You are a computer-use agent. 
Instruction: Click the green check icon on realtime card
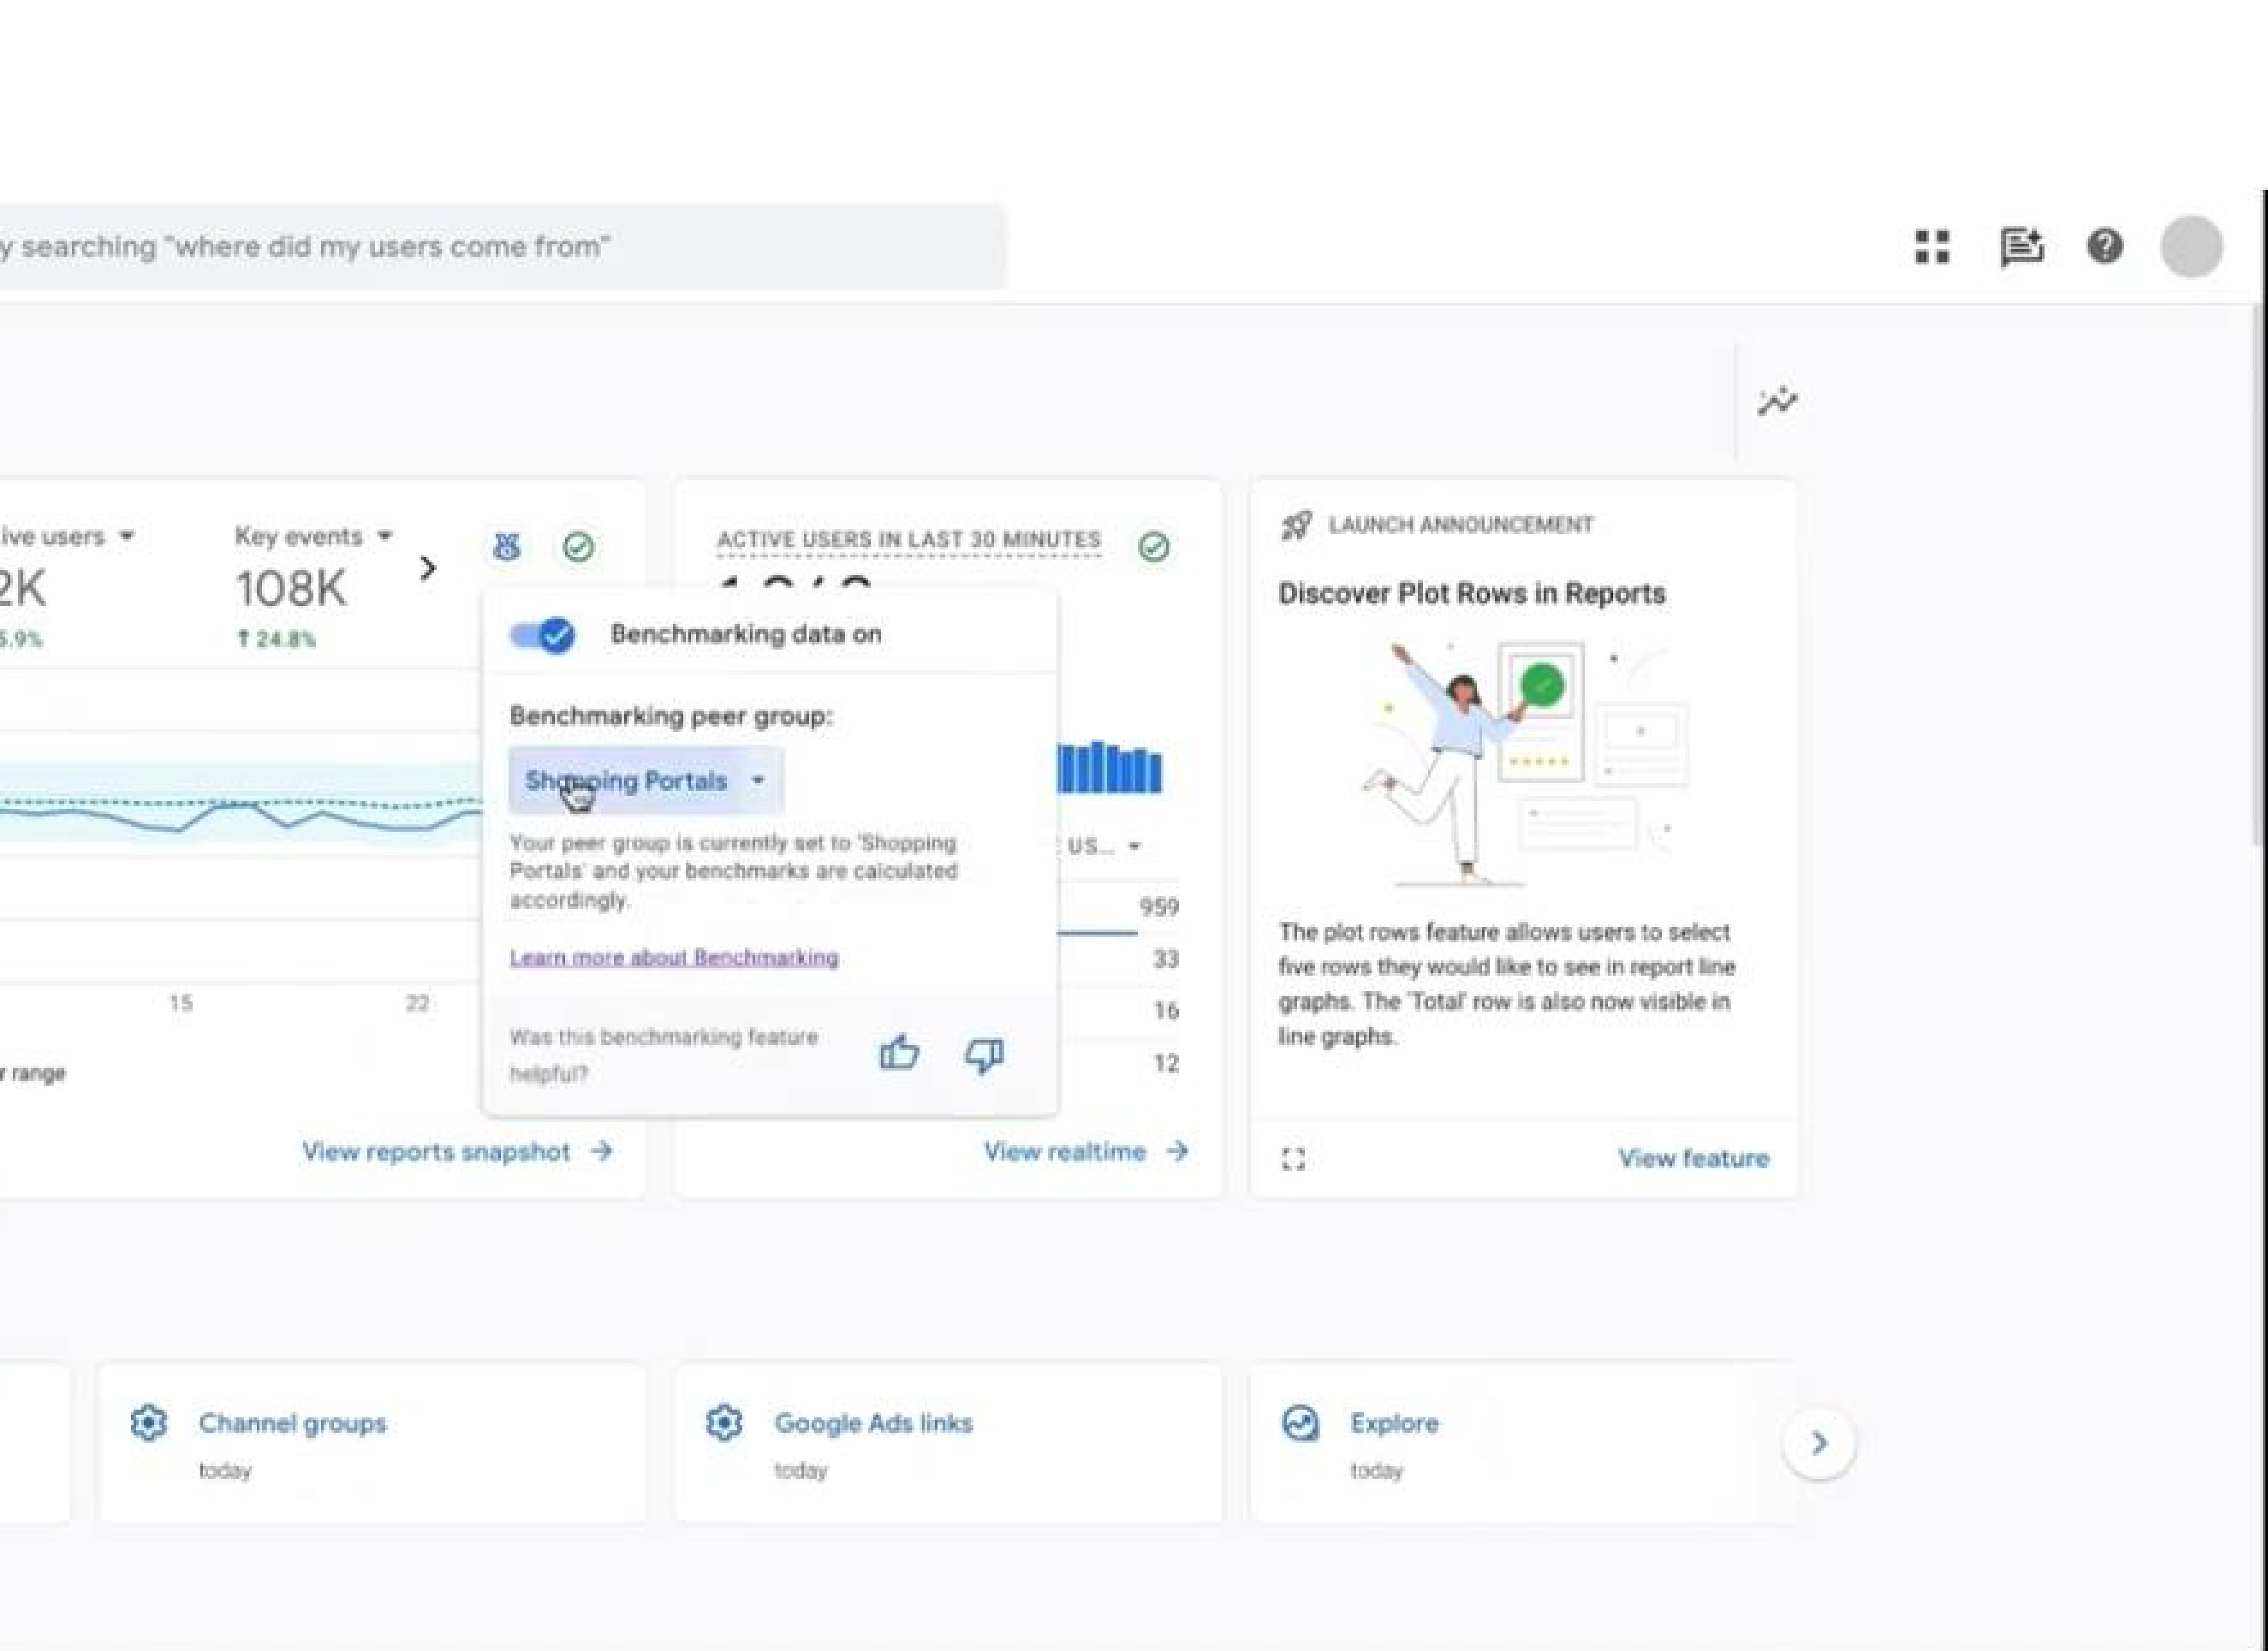pos(1154,547)
